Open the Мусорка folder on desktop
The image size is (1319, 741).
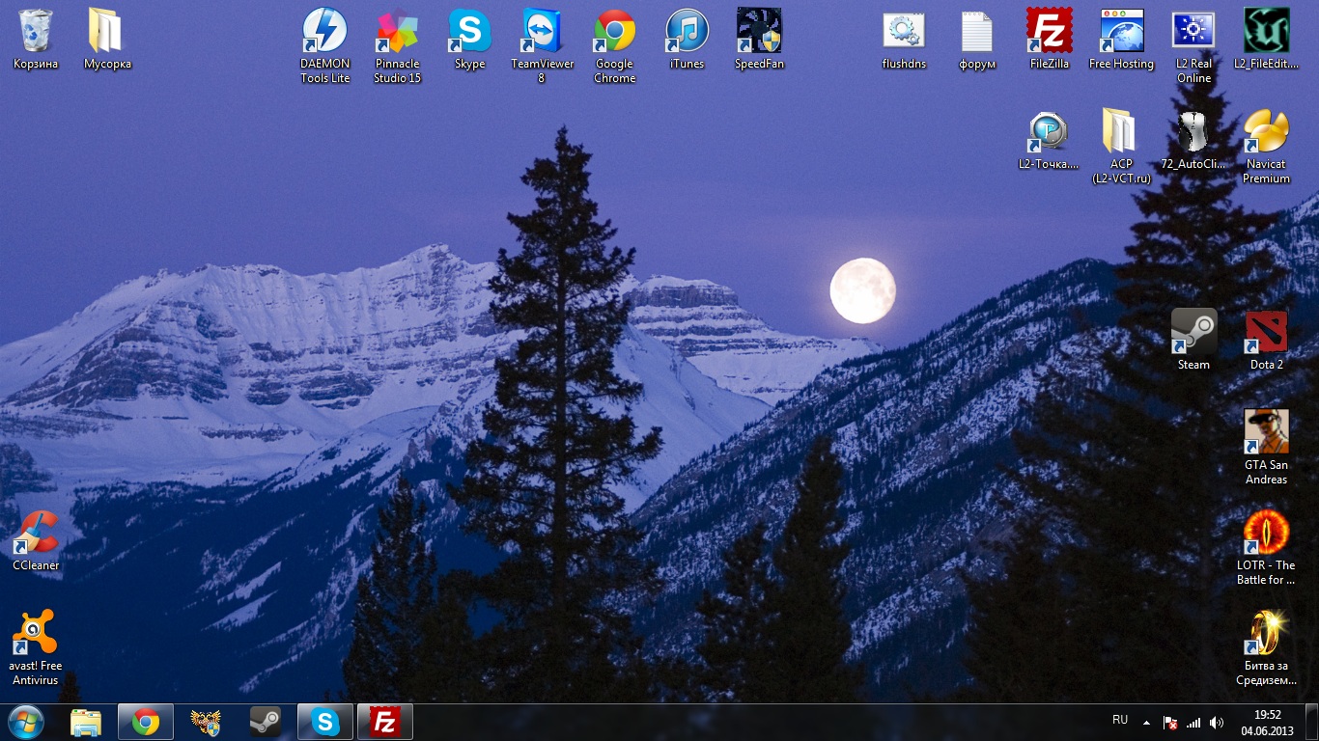pyautogui.click(x=107, y=40)
